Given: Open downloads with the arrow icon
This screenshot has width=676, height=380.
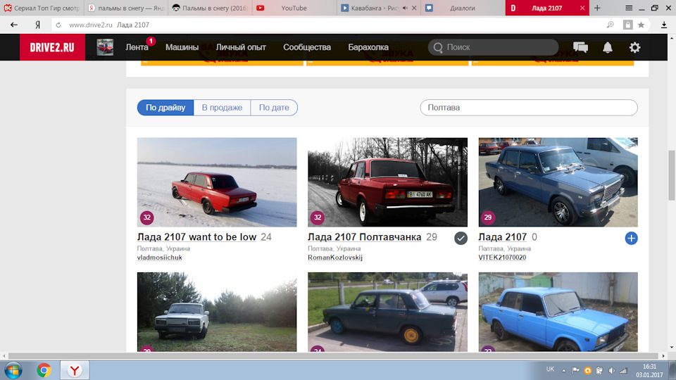Looking at the screenshot, I should (664, 25).
